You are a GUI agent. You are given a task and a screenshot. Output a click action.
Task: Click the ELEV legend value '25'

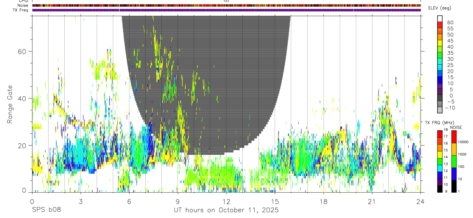click(x=450, y=65)
